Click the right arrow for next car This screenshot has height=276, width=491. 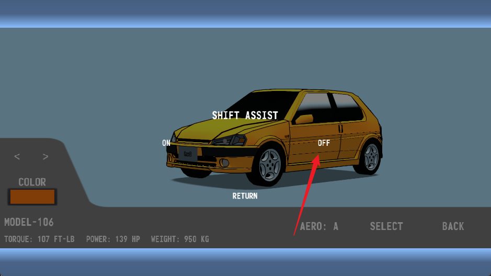(x=45, y=157)
